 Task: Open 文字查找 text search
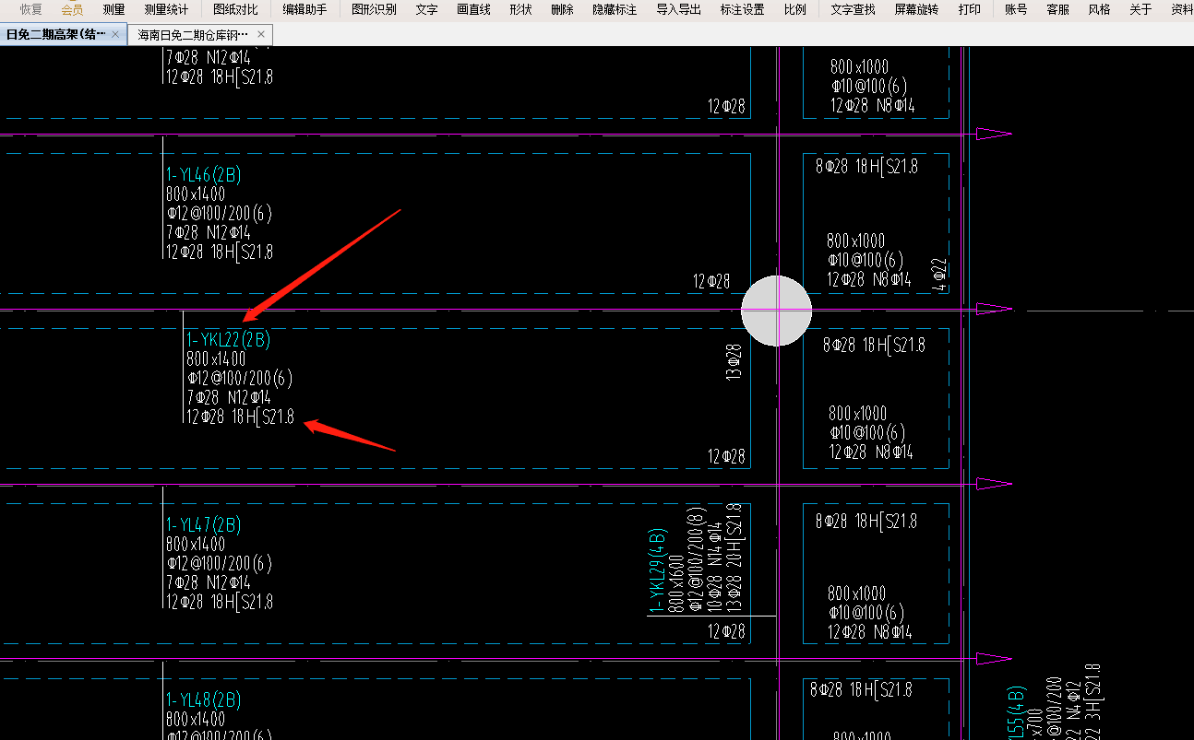853,9
